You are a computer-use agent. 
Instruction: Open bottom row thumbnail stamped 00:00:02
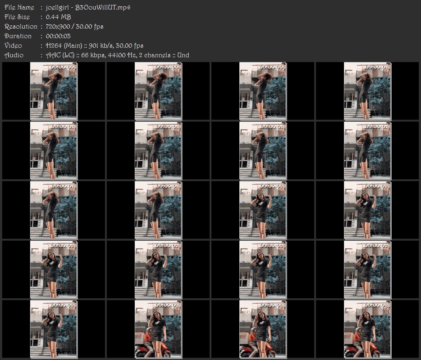(x=54, y=330)
